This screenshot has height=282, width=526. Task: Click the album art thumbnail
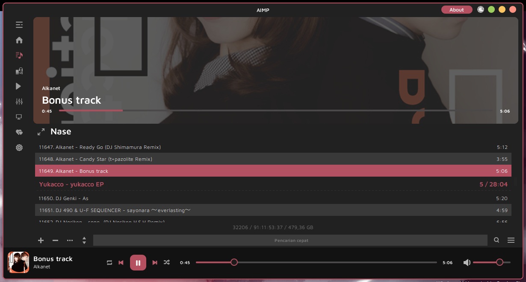click(18, 262)
